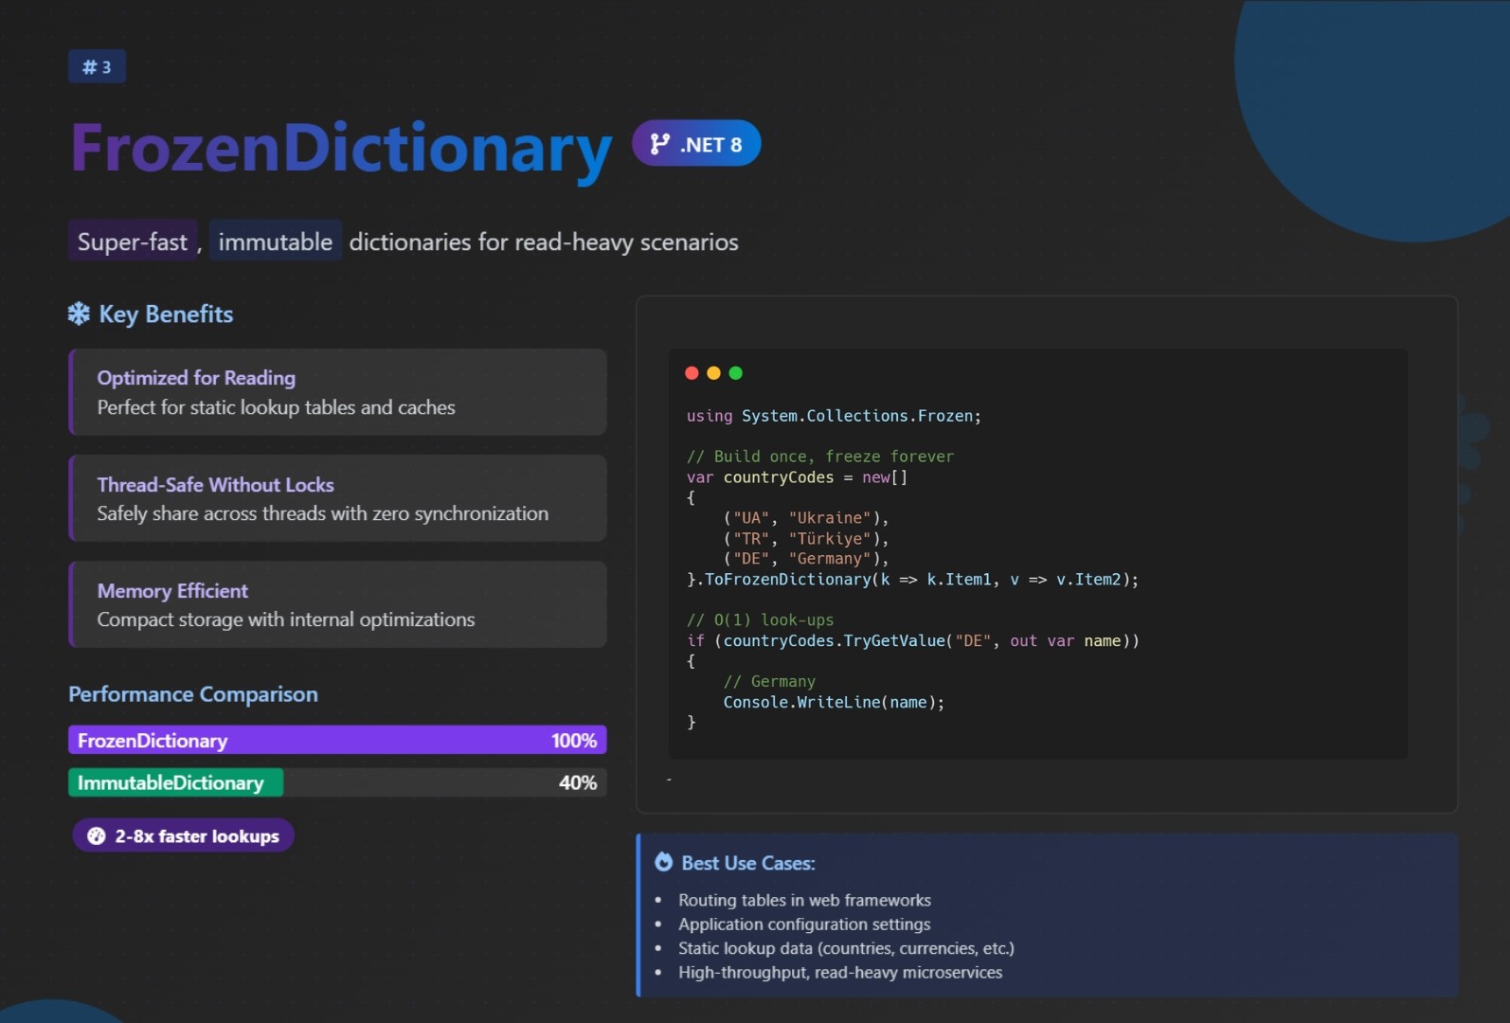
Task: Select the ImmutableDictionary green progress bar
Action: [175, 782]
